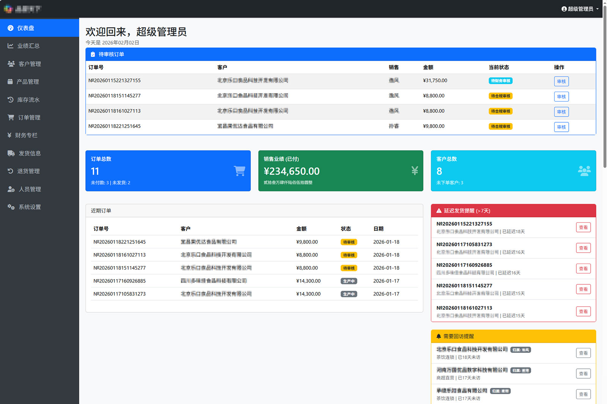The image size is (607, 404).
Task: View delayed order №20260117105831273
Action: (x=583, y=248)
